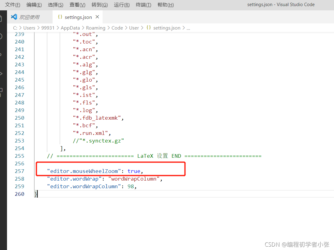Image resolution: width=334 pixels, height=250 pixels.
Task: Click the "*.toc" entry text
Action: (x=84, y=42)
